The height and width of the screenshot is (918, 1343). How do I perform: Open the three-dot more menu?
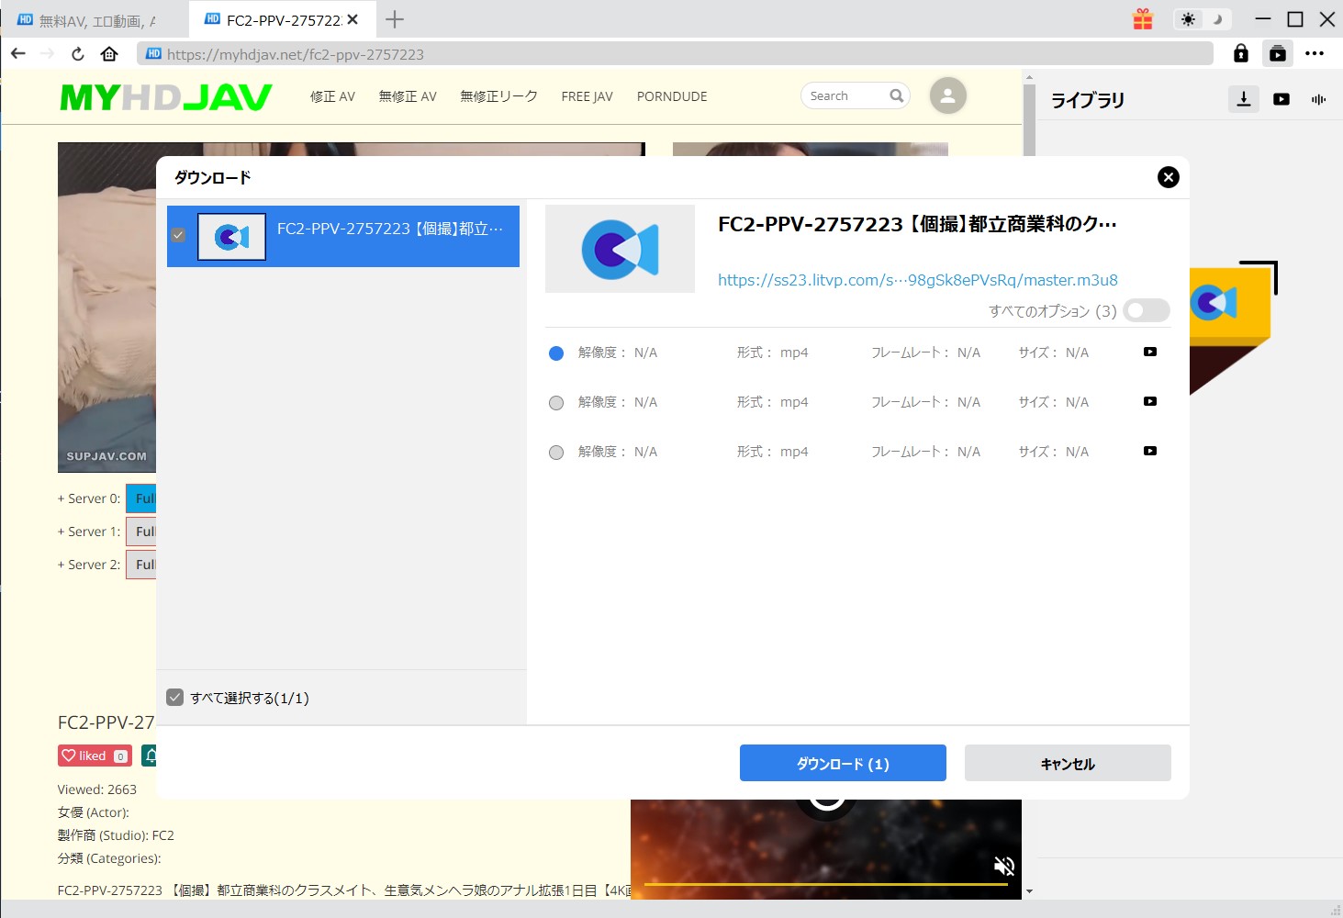click(x=1315, y=53)
